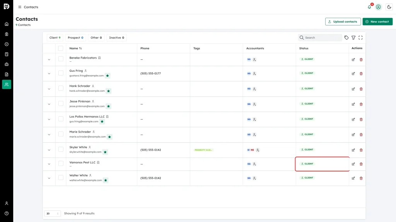Sort by Name column header
396x222 pixels.
point(75,48)
